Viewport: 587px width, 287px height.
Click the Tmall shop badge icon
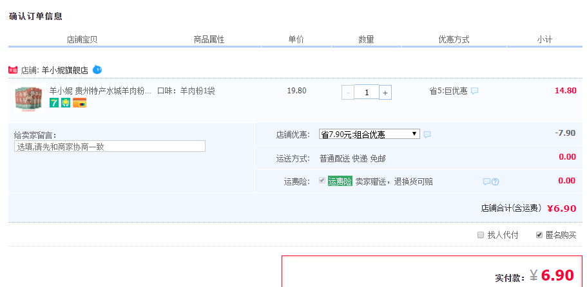point(13,70)
